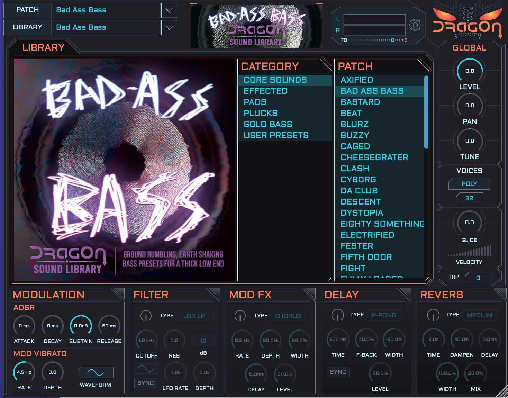Load the DYSTOPIA patch
Image resolution: width=508 pixels, height=398 pixels.
point(379,213)
